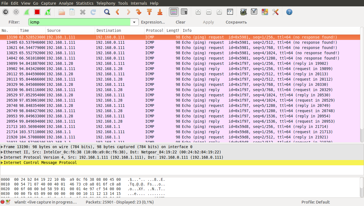The image size is (364, 206).
Task: Open the Edit menu
Action: 14,3
